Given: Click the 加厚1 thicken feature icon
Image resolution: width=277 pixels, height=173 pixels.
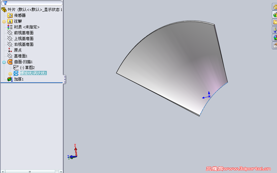Looking at the screenshot, I should coord(10,79).
